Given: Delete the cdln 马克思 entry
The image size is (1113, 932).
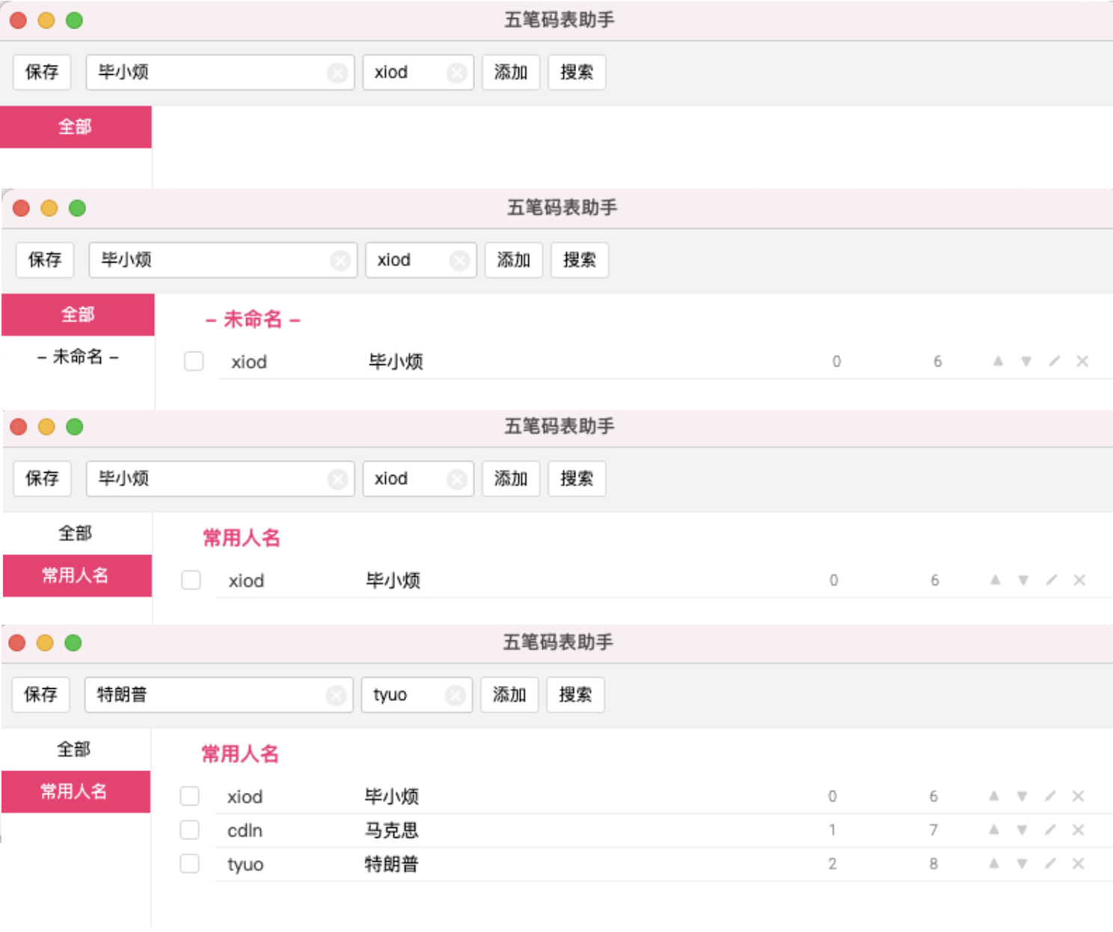Looking at the screenshot, I should tap(1078, 830).
